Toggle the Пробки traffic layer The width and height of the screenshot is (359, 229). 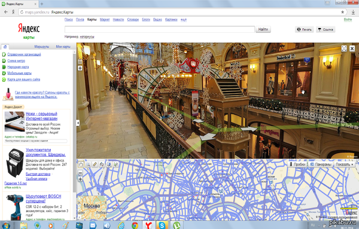pyautogui.click(x=297, y=164)
